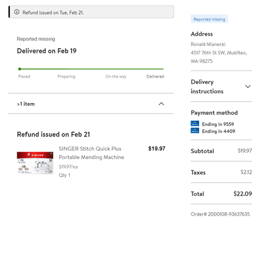Click the item price $19.97 in bold
The image size is (269, 255).
click(157, 149)
